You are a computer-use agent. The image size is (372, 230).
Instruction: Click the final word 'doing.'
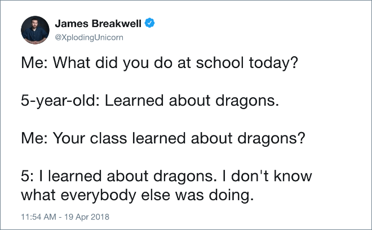231,196
